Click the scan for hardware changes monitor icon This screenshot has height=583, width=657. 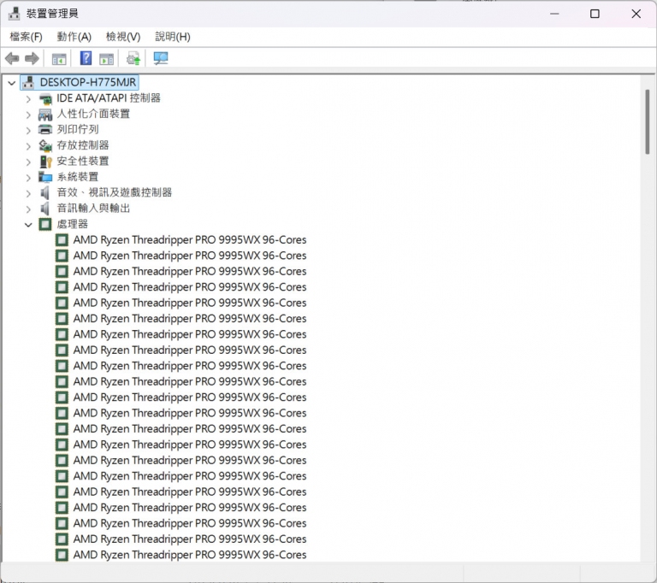[160, 58]
